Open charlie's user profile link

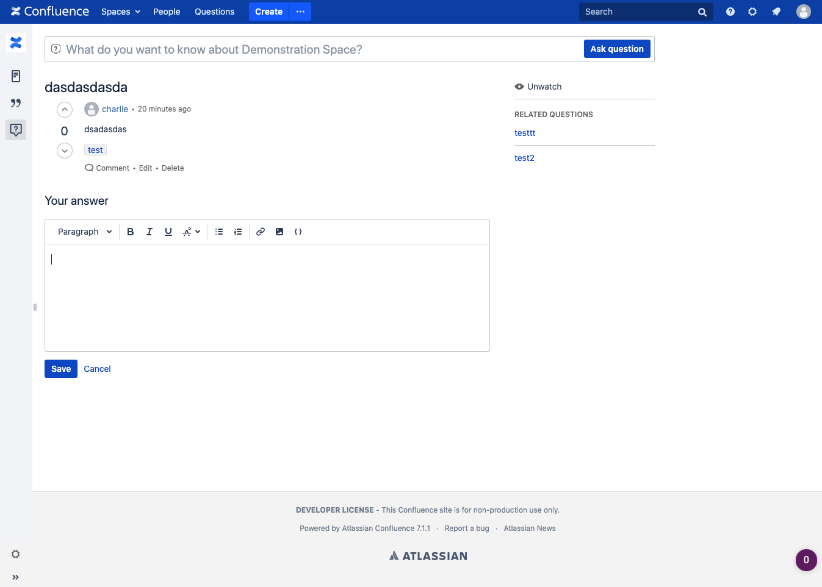pyautogui.click(x=115, y=109)
